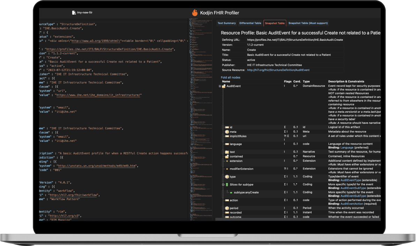
Task: Click the "4.0.1" version string in code
Action: click(64, 183)
